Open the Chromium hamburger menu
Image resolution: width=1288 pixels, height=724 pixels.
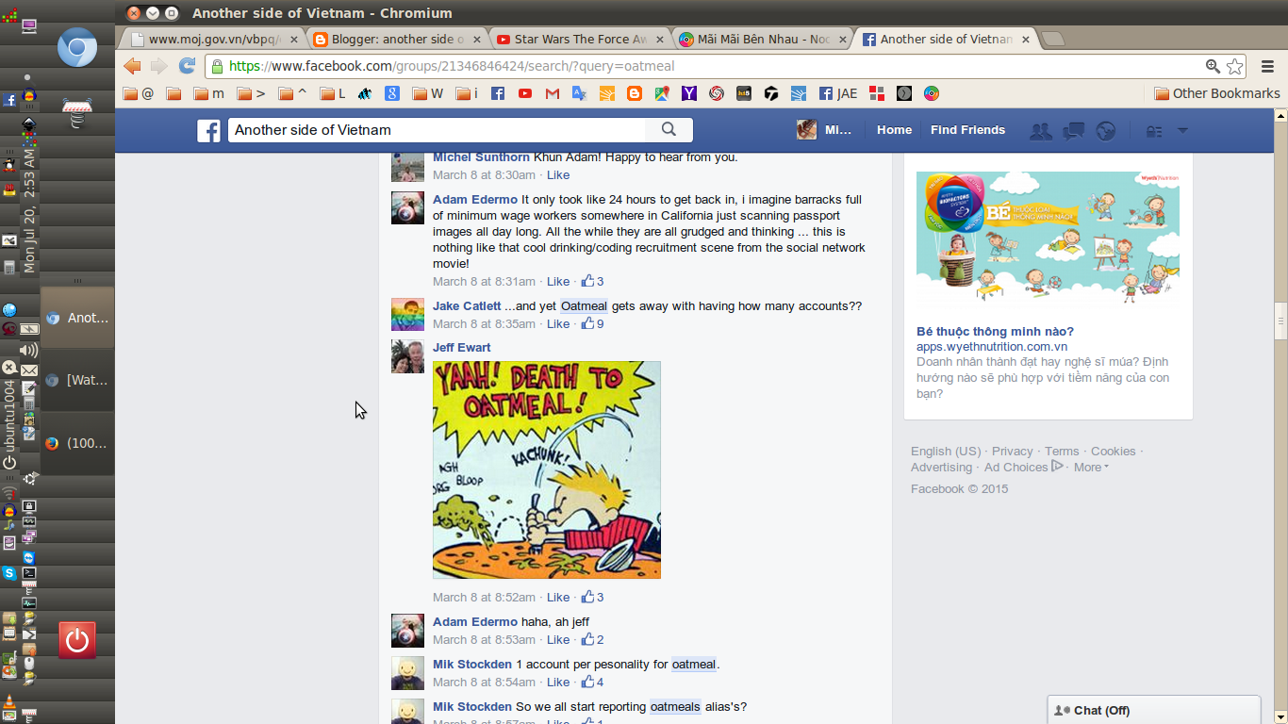click(x=1267, y=66)
